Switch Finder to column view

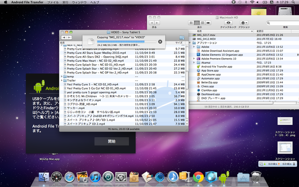click(202, 23)
